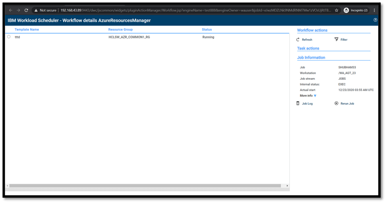Click the Job Log document icon

298,103
